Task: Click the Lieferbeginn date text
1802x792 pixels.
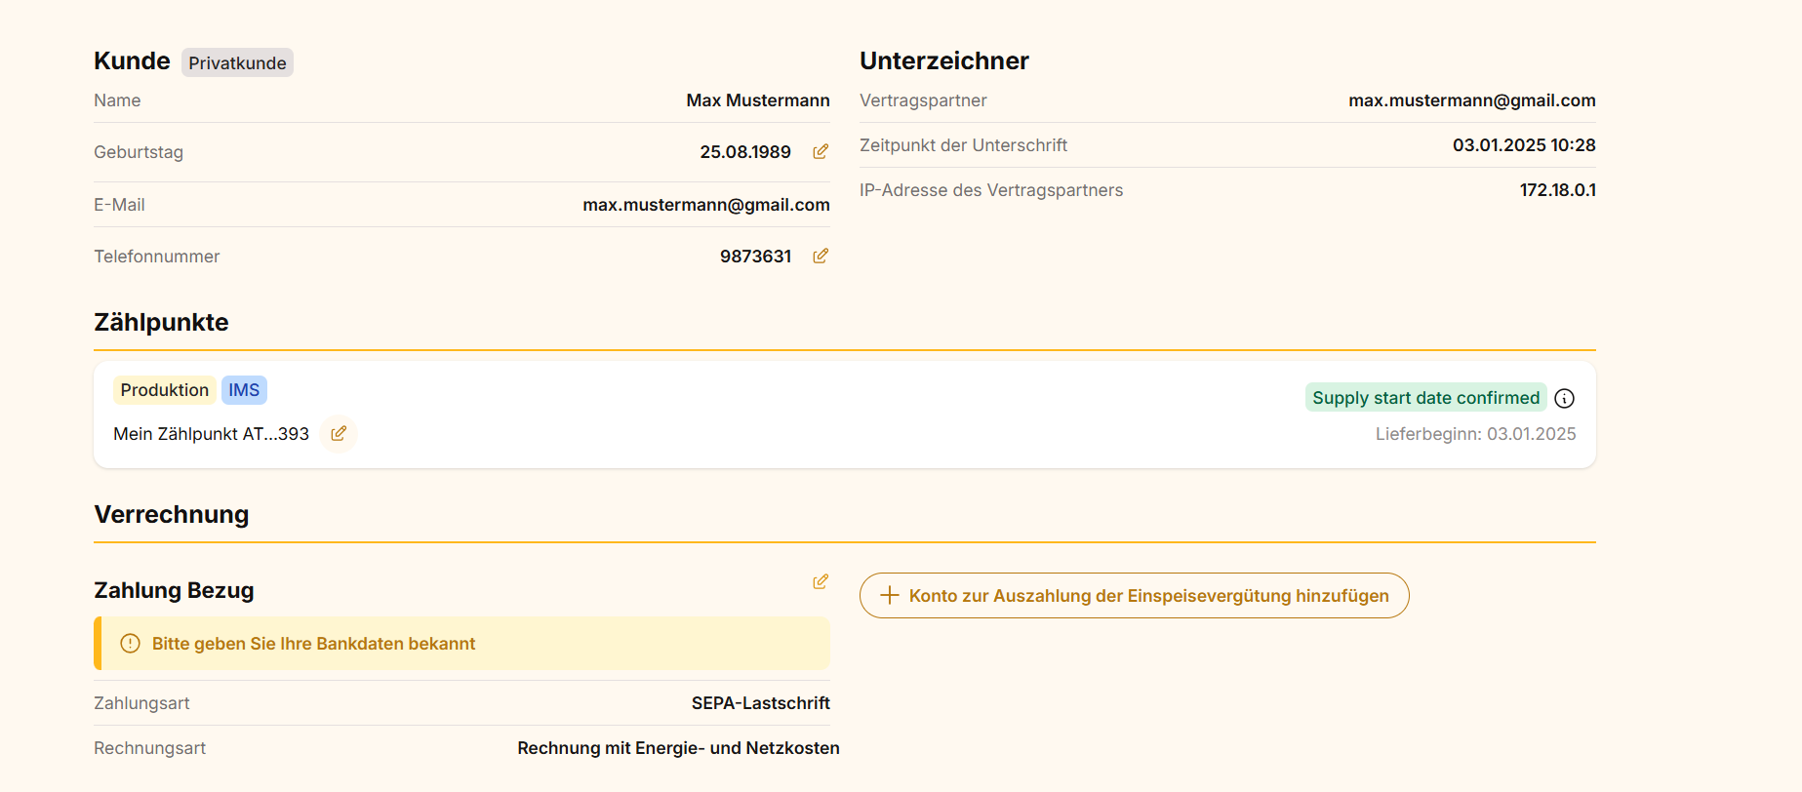Action: click(1475, 434)
